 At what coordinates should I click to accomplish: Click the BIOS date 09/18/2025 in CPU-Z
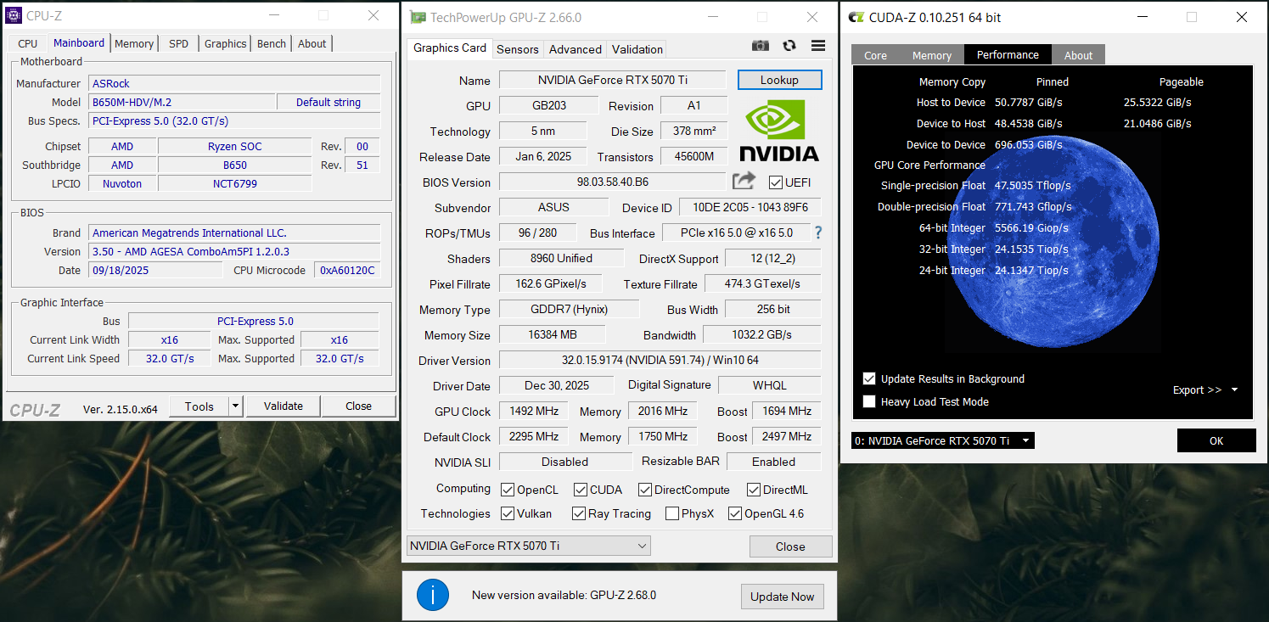point(155,270)
